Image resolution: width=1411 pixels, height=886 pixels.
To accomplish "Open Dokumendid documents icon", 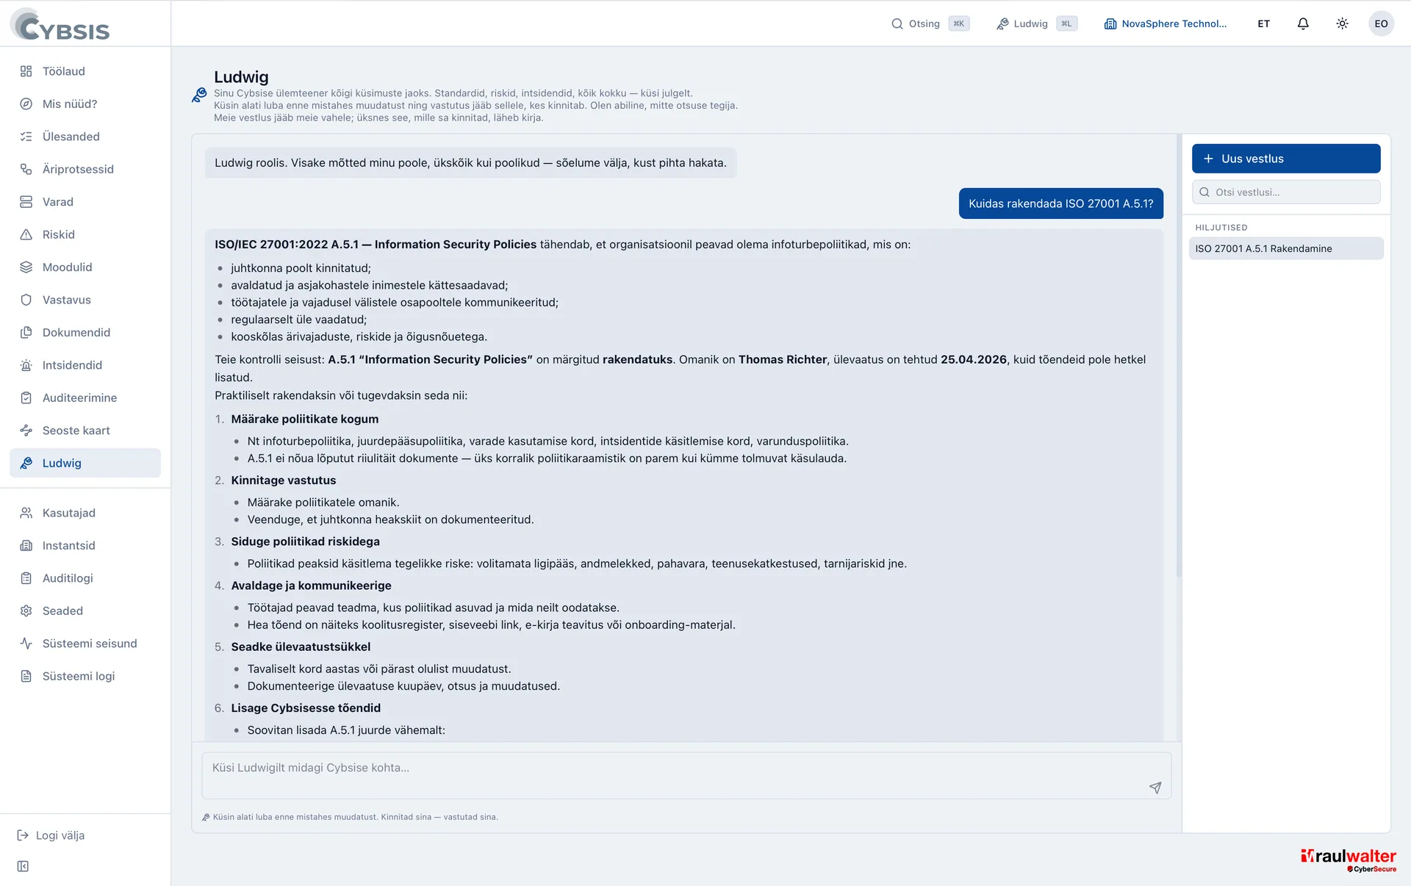I will tap(26, 333).
